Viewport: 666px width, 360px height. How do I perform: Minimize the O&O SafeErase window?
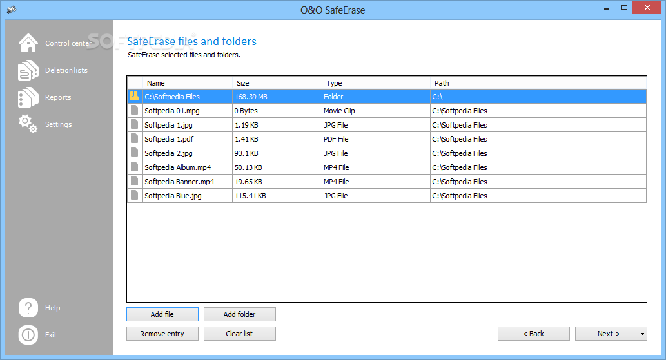[x=607, y=8]
